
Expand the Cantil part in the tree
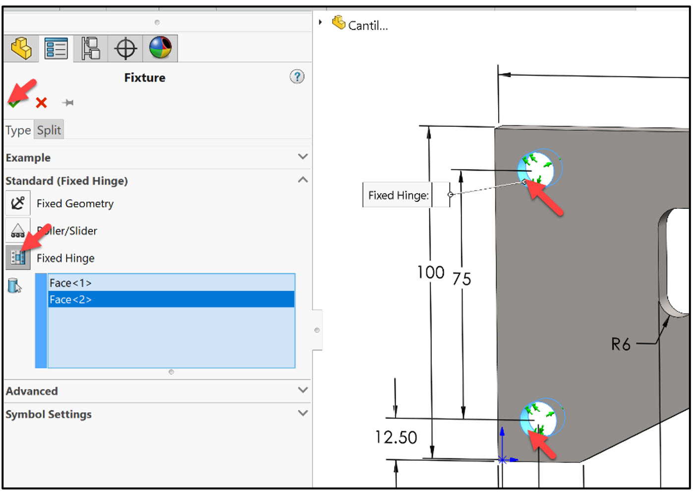(320, 22)
